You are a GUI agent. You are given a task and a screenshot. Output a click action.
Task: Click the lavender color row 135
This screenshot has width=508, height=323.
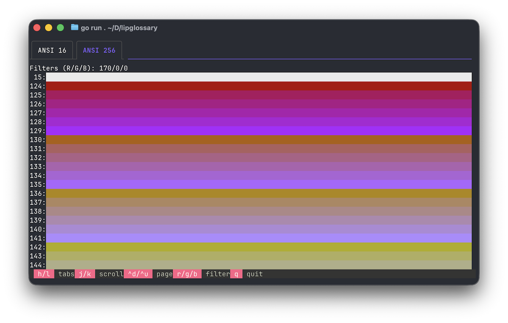pos(258,184)
